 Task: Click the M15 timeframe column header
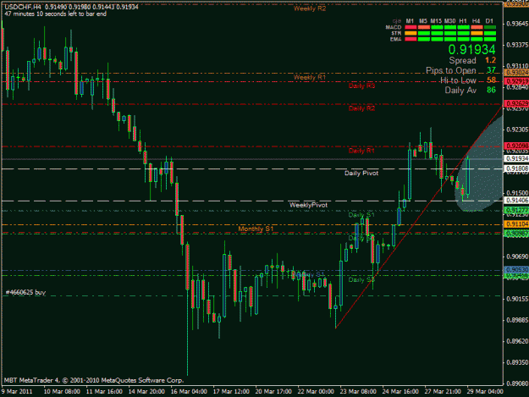pyautogui.click(x=436, y=21)
